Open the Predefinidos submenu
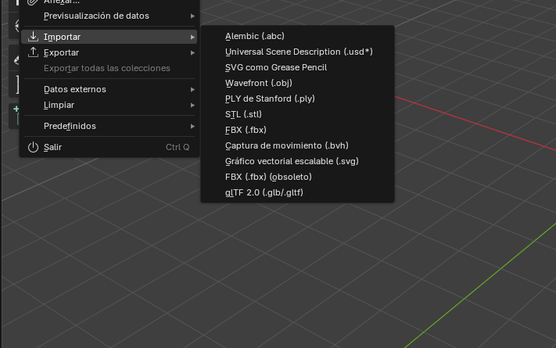The width and height of the screenshot is (556, 348). [109, 126]
